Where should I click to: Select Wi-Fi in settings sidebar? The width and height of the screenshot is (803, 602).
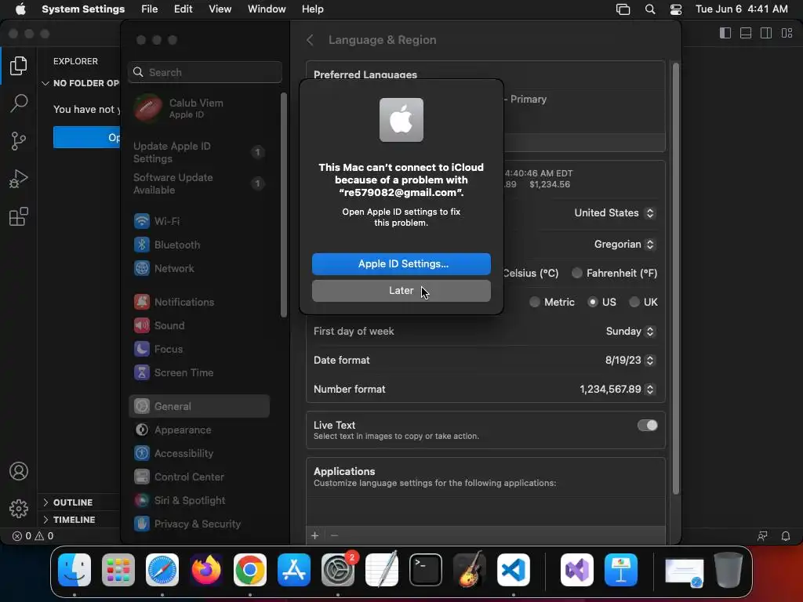pos(199,221)
